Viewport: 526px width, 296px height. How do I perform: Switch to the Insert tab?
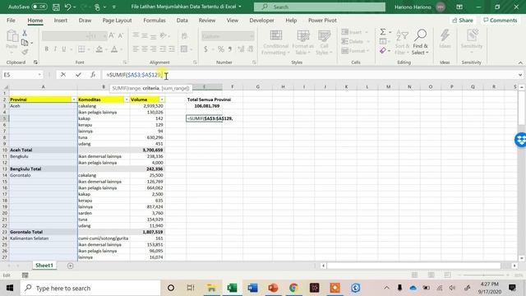(61, 20)
